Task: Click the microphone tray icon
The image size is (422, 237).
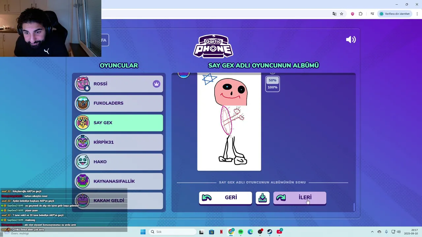Action: [386, 232]
